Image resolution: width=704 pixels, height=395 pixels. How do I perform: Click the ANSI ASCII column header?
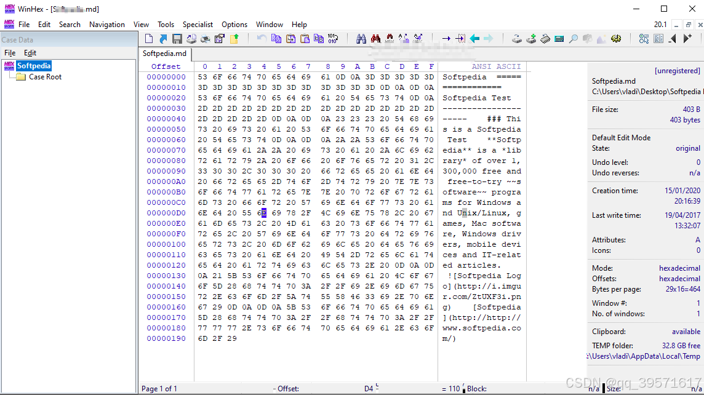[496, 66]
